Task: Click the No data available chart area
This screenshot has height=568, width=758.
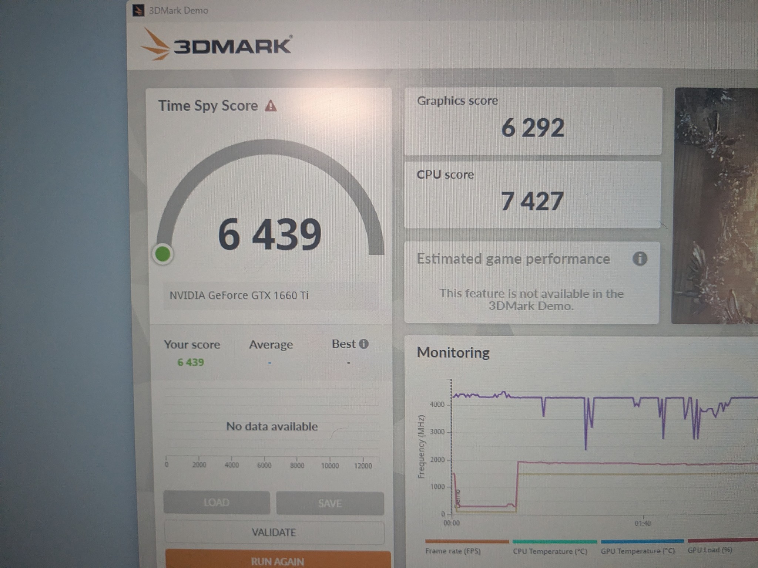Action: (x=272, y=426)
